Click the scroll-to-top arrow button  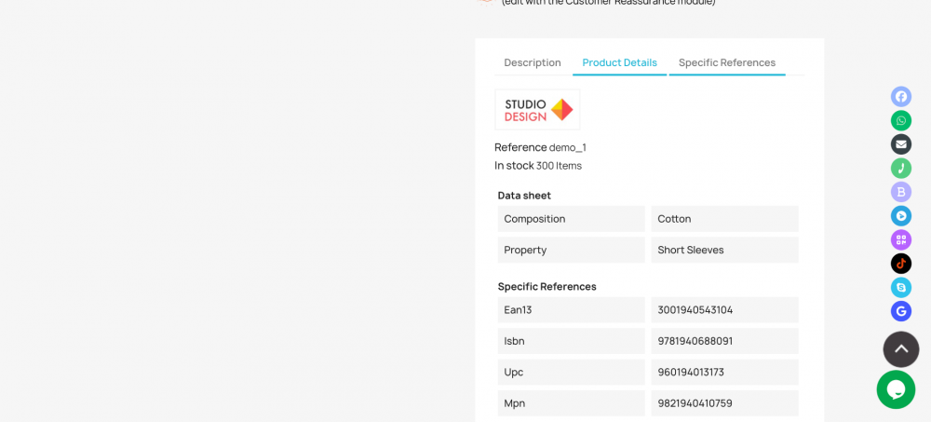900,349
